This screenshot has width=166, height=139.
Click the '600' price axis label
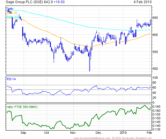click(155, 35)
